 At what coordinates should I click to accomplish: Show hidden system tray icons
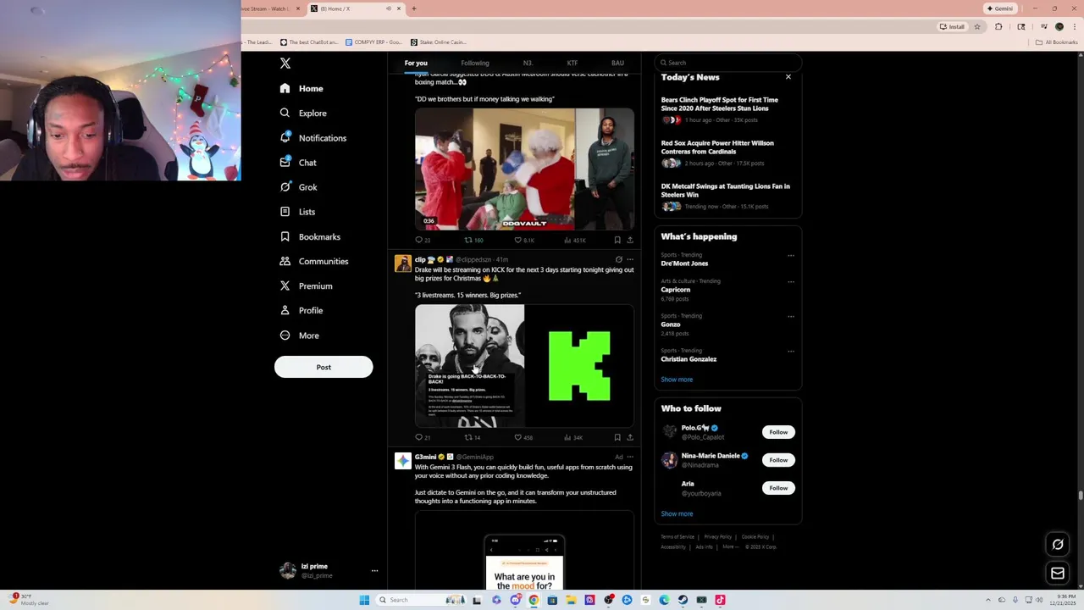click(x=988, y=600)
